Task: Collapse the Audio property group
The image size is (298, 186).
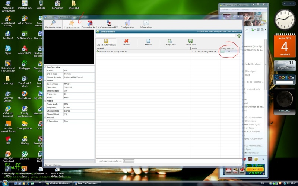Action: [x=45, y=101]
